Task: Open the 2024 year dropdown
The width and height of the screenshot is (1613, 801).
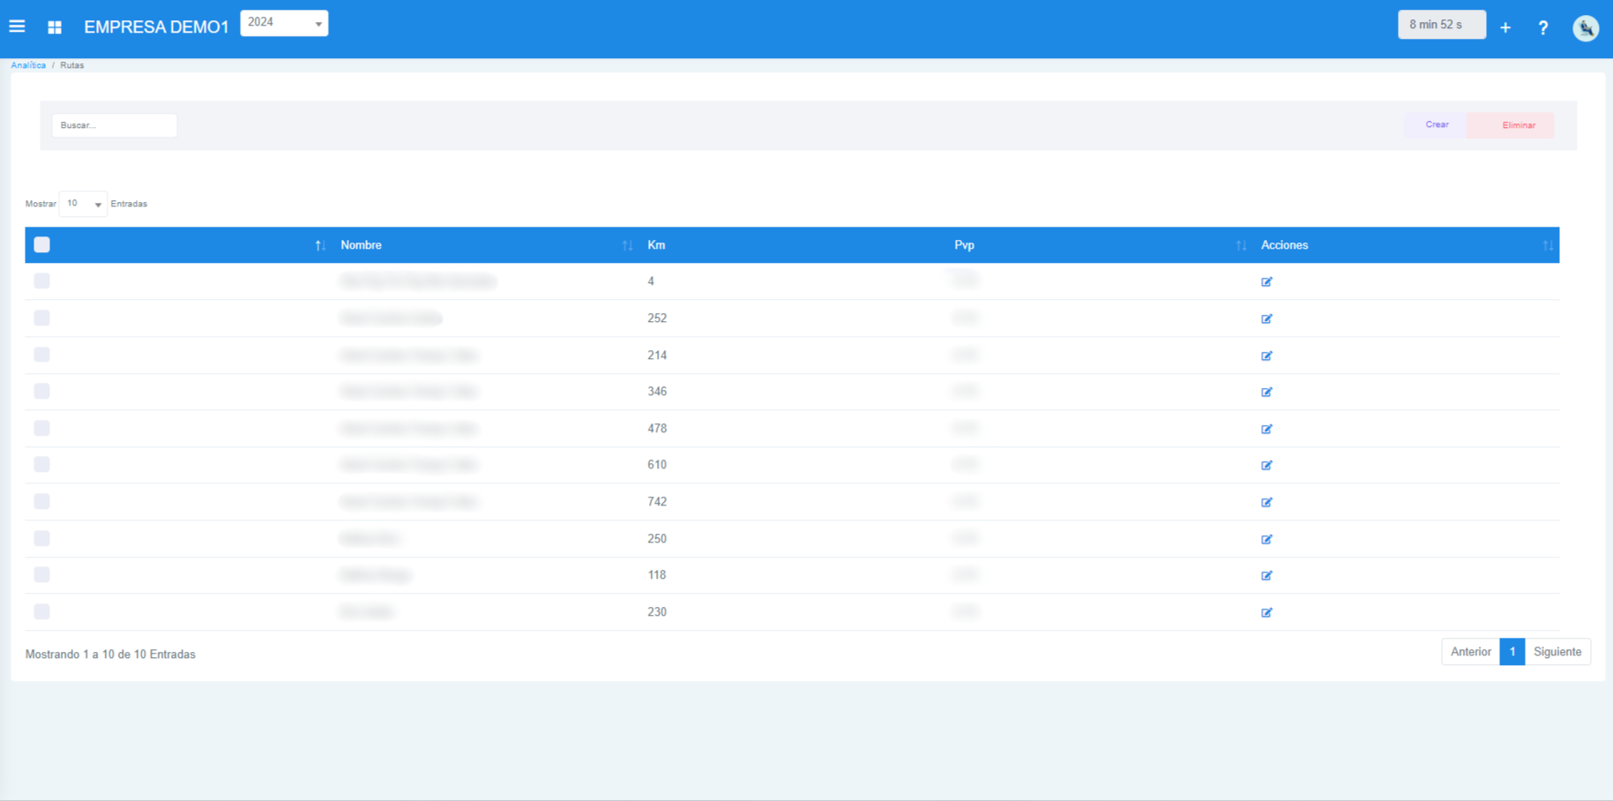Action: coord(284,23)
